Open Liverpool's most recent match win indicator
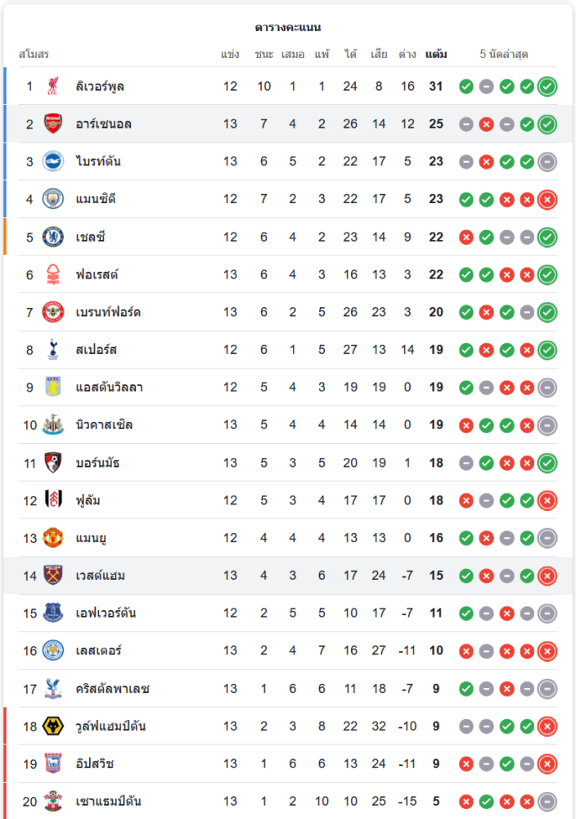The width and height of the screenshot is (576, 819). (x=547, y=87)
